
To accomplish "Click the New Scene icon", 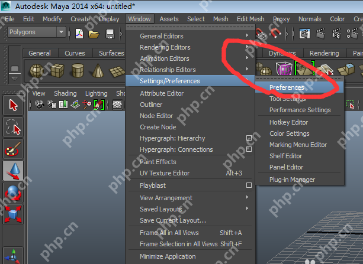I will (x=79, y=34).
